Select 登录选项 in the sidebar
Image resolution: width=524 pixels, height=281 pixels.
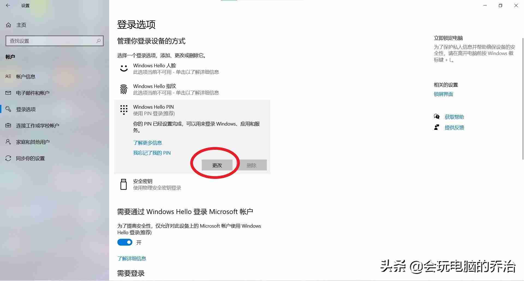click(x=26, y=109)
